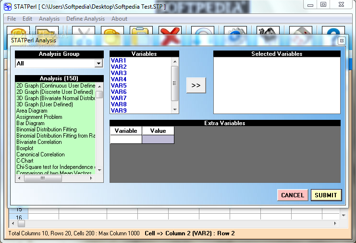Choose Bar Diagram from analysis list
The height and width of the screenshot is (243, 356).
click(30, 123)
